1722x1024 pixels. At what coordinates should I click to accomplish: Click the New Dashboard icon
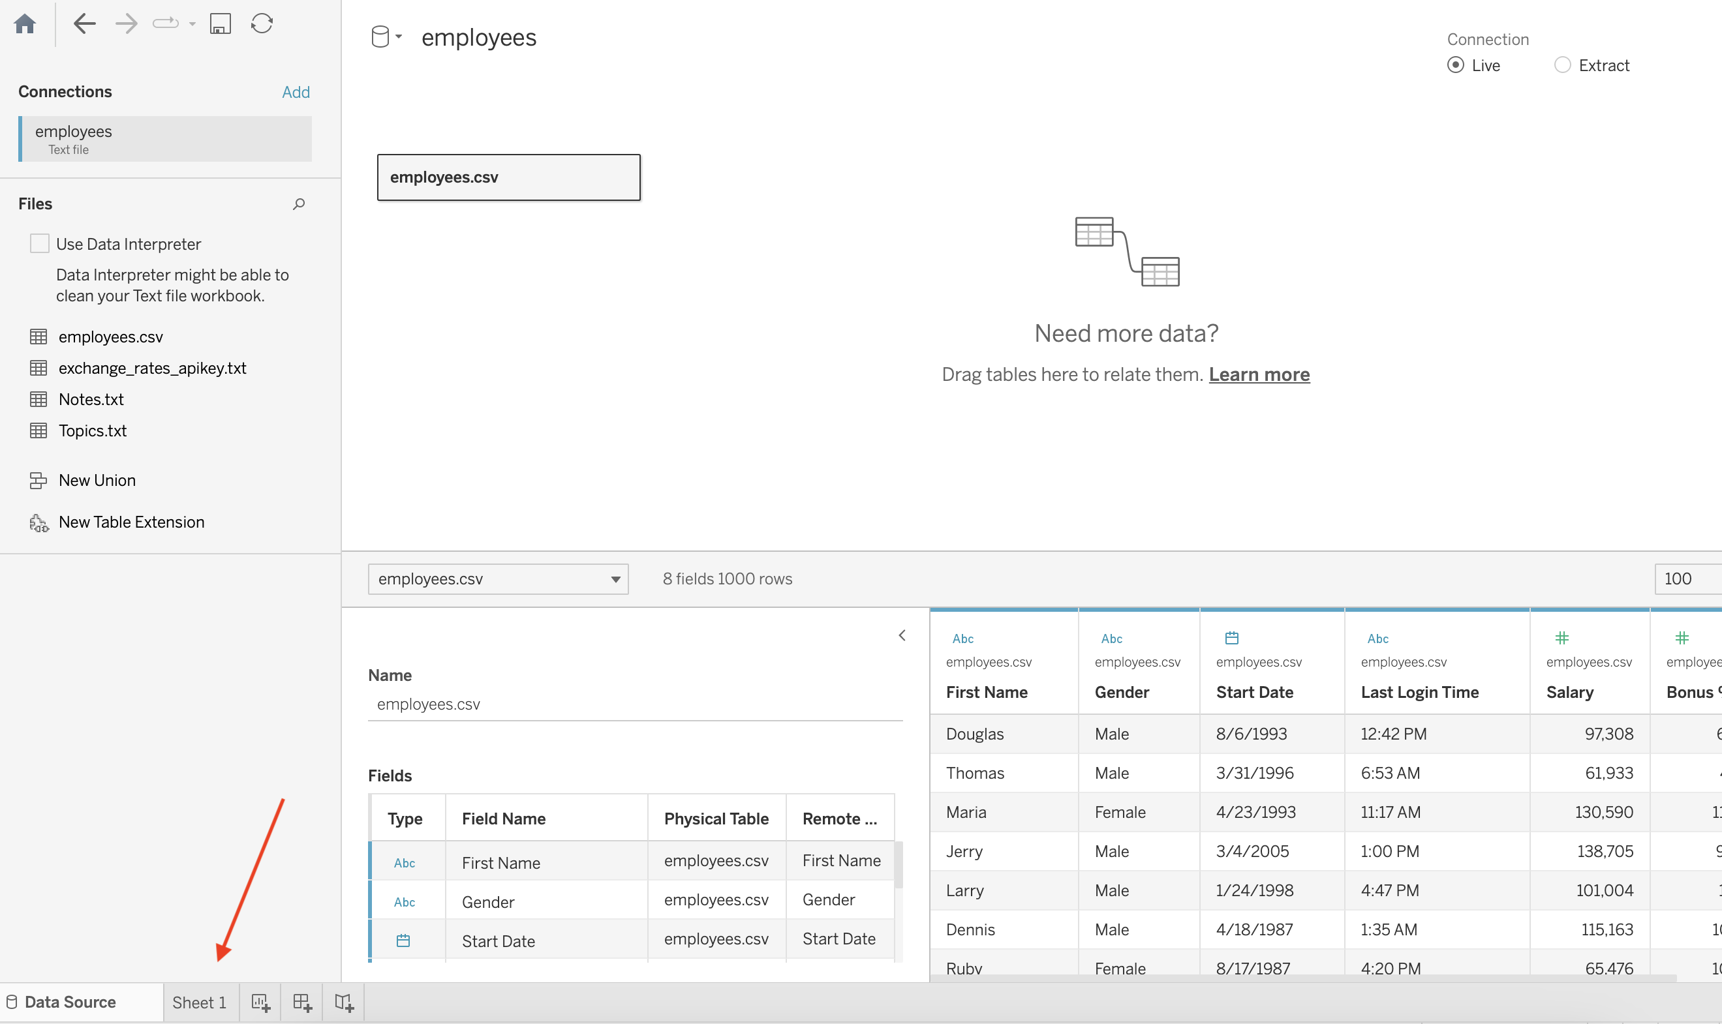[301, 1002]
